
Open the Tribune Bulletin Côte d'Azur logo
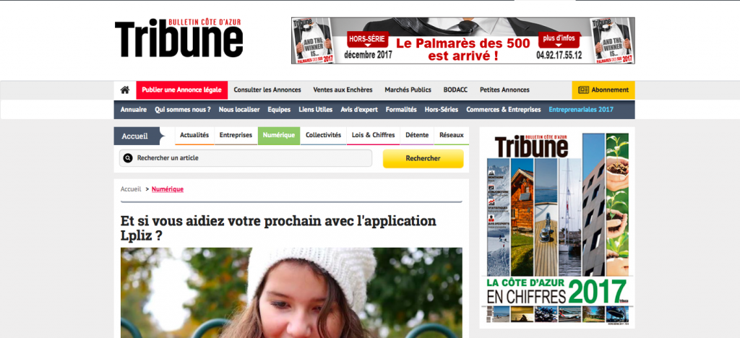point(179,38)
